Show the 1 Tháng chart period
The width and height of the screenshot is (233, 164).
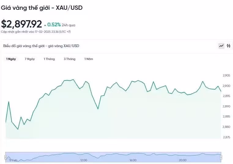point(49,59)
